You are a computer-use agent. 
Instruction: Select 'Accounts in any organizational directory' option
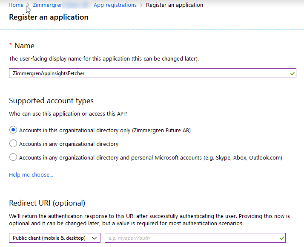coord(13,144)
